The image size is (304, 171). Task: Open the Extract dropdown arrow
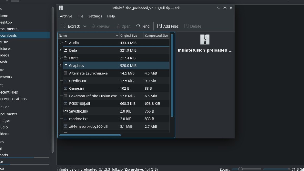[x=85, y=26]
